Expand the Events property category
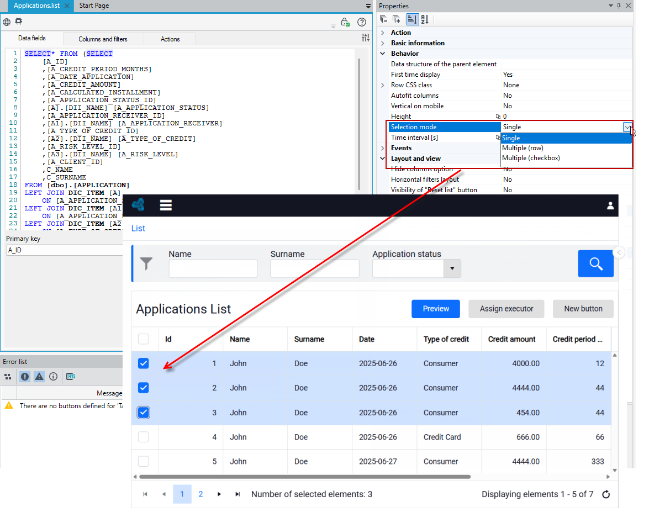The width and height of the screenshot is (649, 512). click(383, 148)
